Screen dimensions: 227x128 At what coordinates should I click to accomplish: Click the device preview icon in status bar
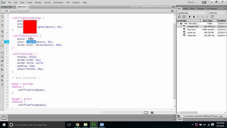point(146,113)
